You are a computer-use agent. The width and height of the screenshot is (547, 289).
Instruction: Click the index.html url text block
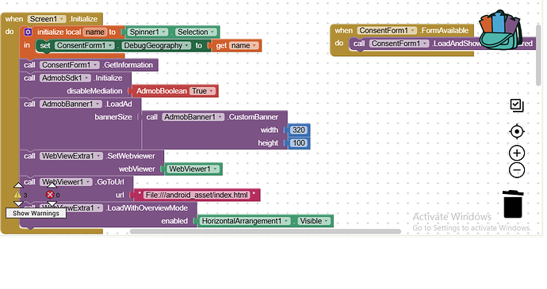pyautogui.click(x=197, y=195)
